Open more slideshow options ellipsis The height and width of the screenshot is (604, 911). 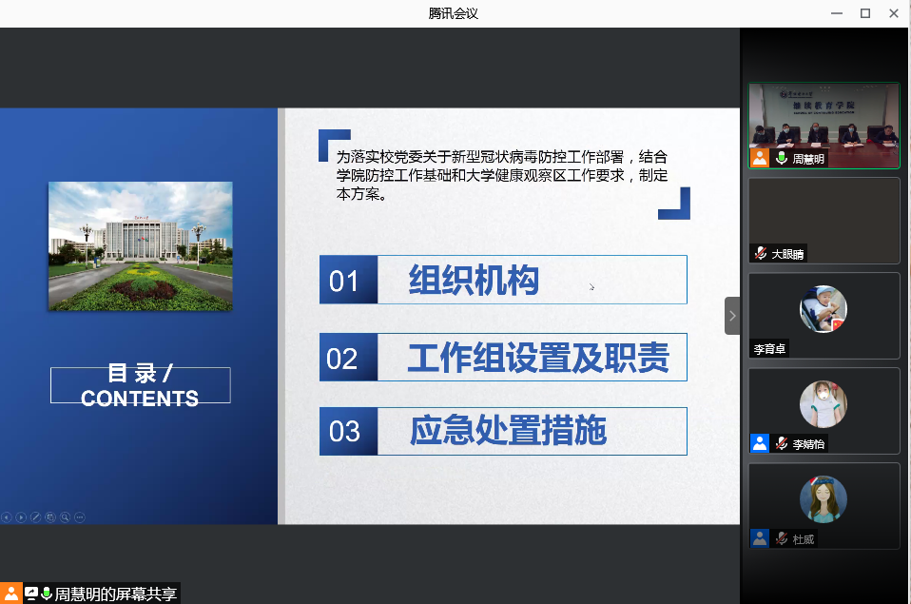coord(80,517)
